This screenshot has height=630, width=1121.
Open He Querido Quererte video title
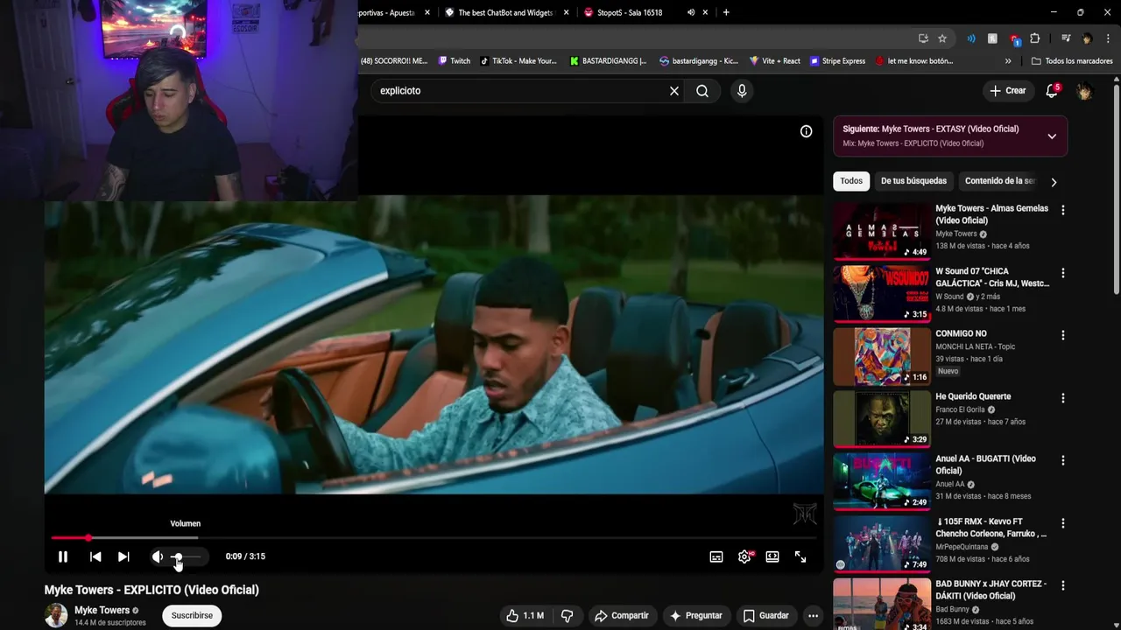click(x=973, y=396)
